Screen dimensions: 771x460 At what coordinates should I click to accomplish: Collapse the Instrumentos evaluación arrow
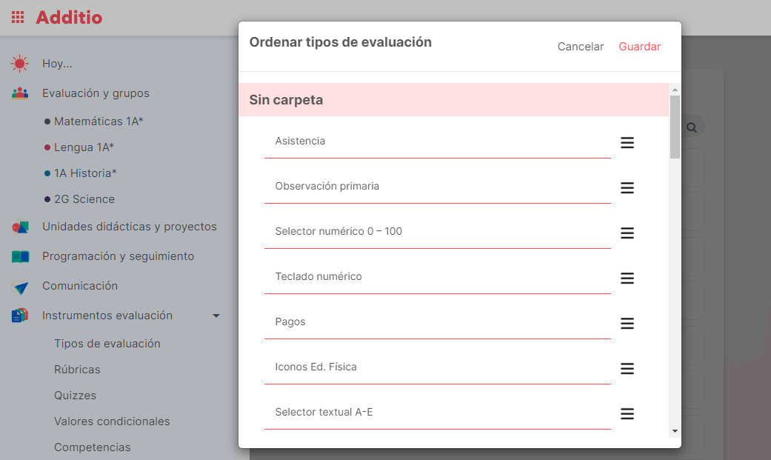pyautogui.click(x=216, y=316)
